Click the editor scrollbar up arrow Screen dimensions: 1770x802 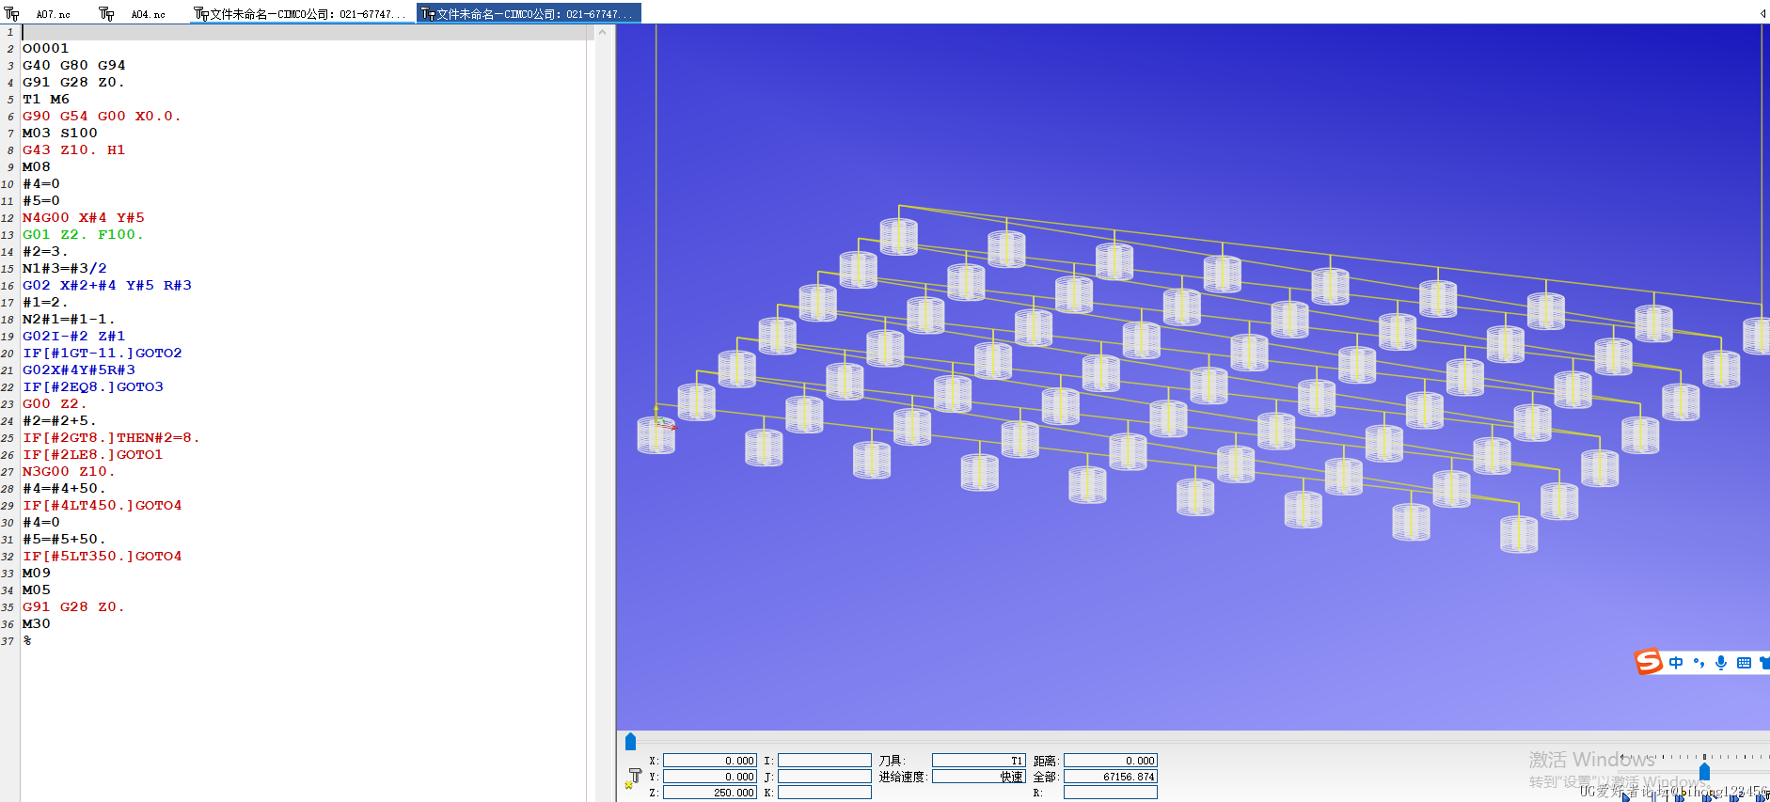point(602,32)
